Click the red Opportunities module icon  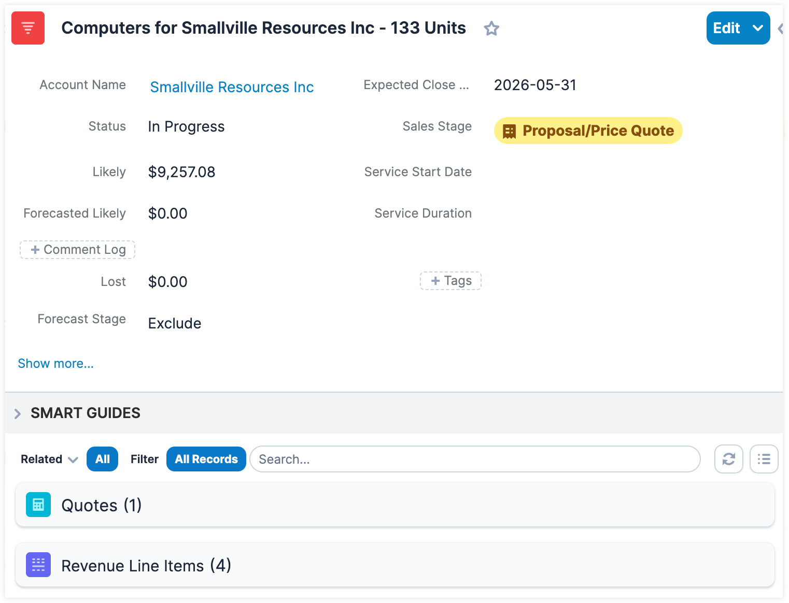28,28
